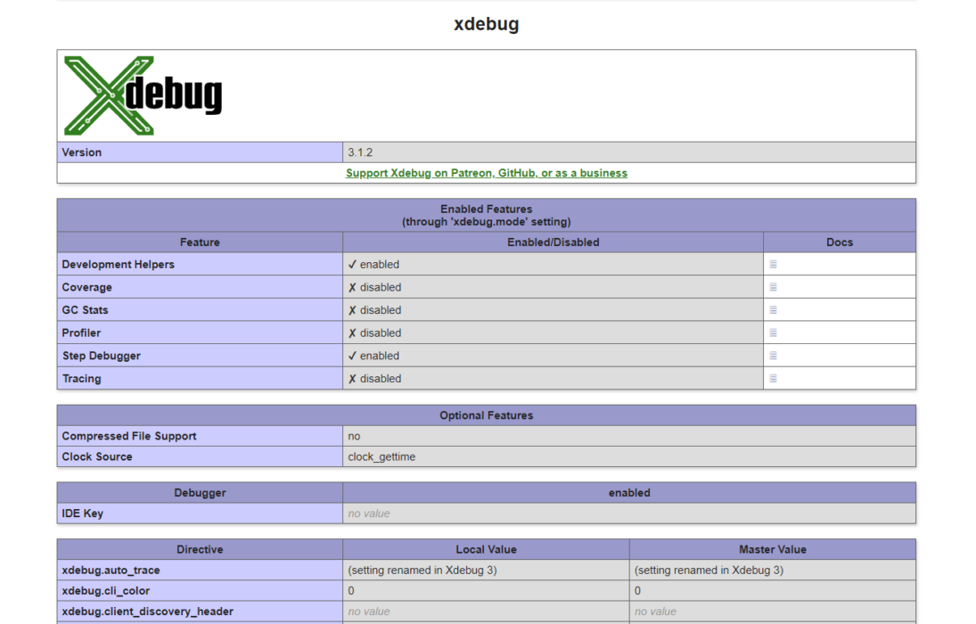Click the Master Value column header
The image size is (976, 624).
point(773,549)
